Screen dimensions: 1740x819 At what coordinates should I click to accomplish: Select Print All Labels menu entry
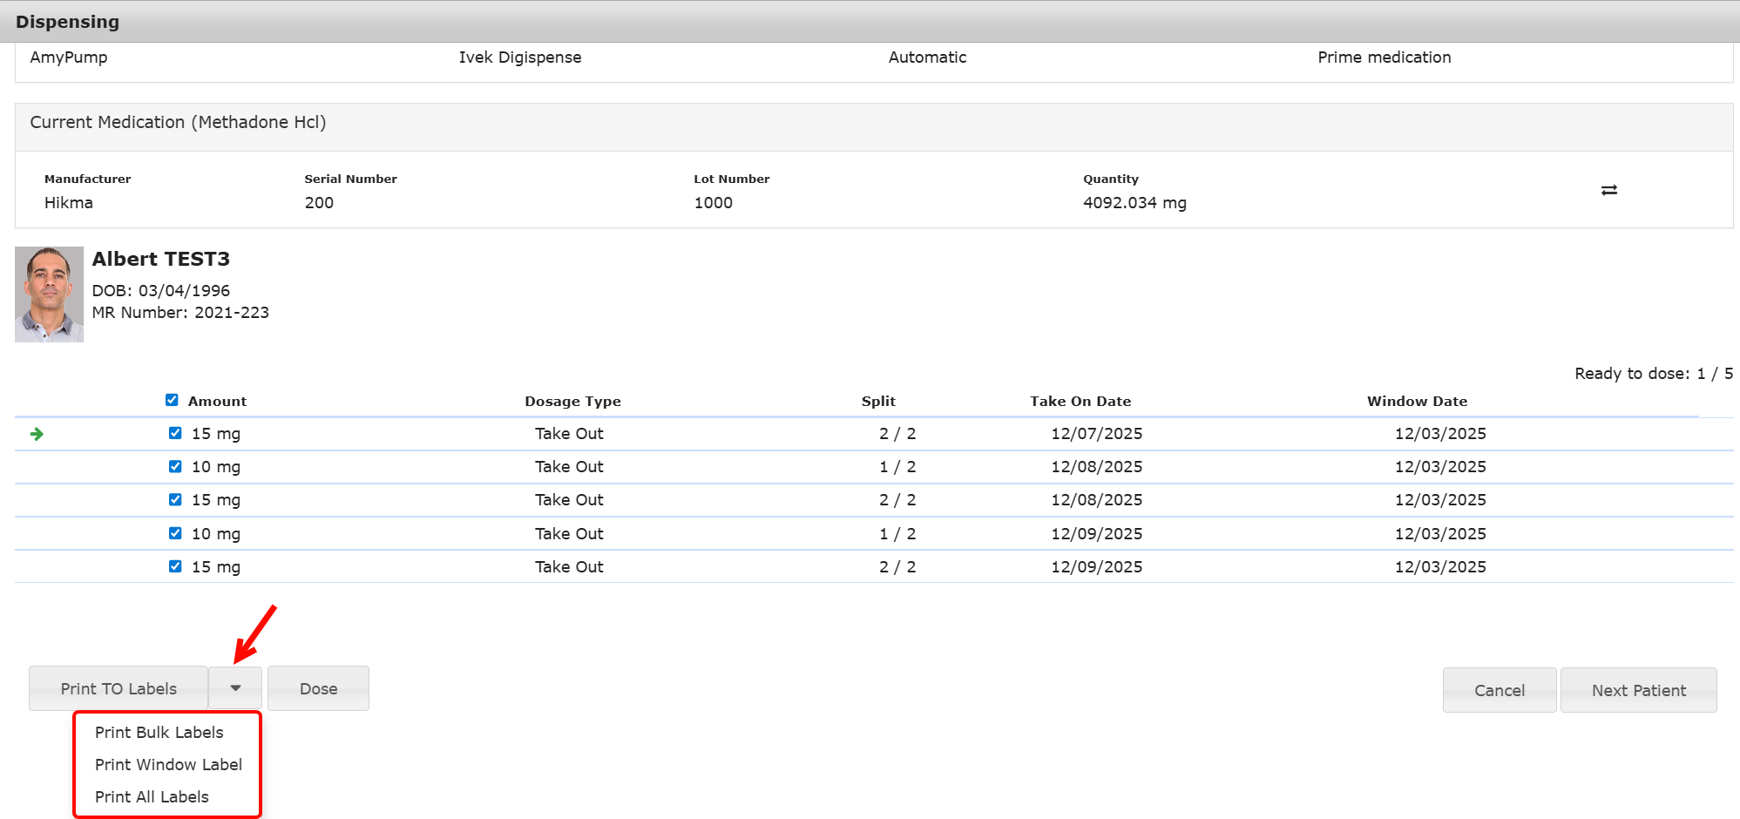[152, 797]
